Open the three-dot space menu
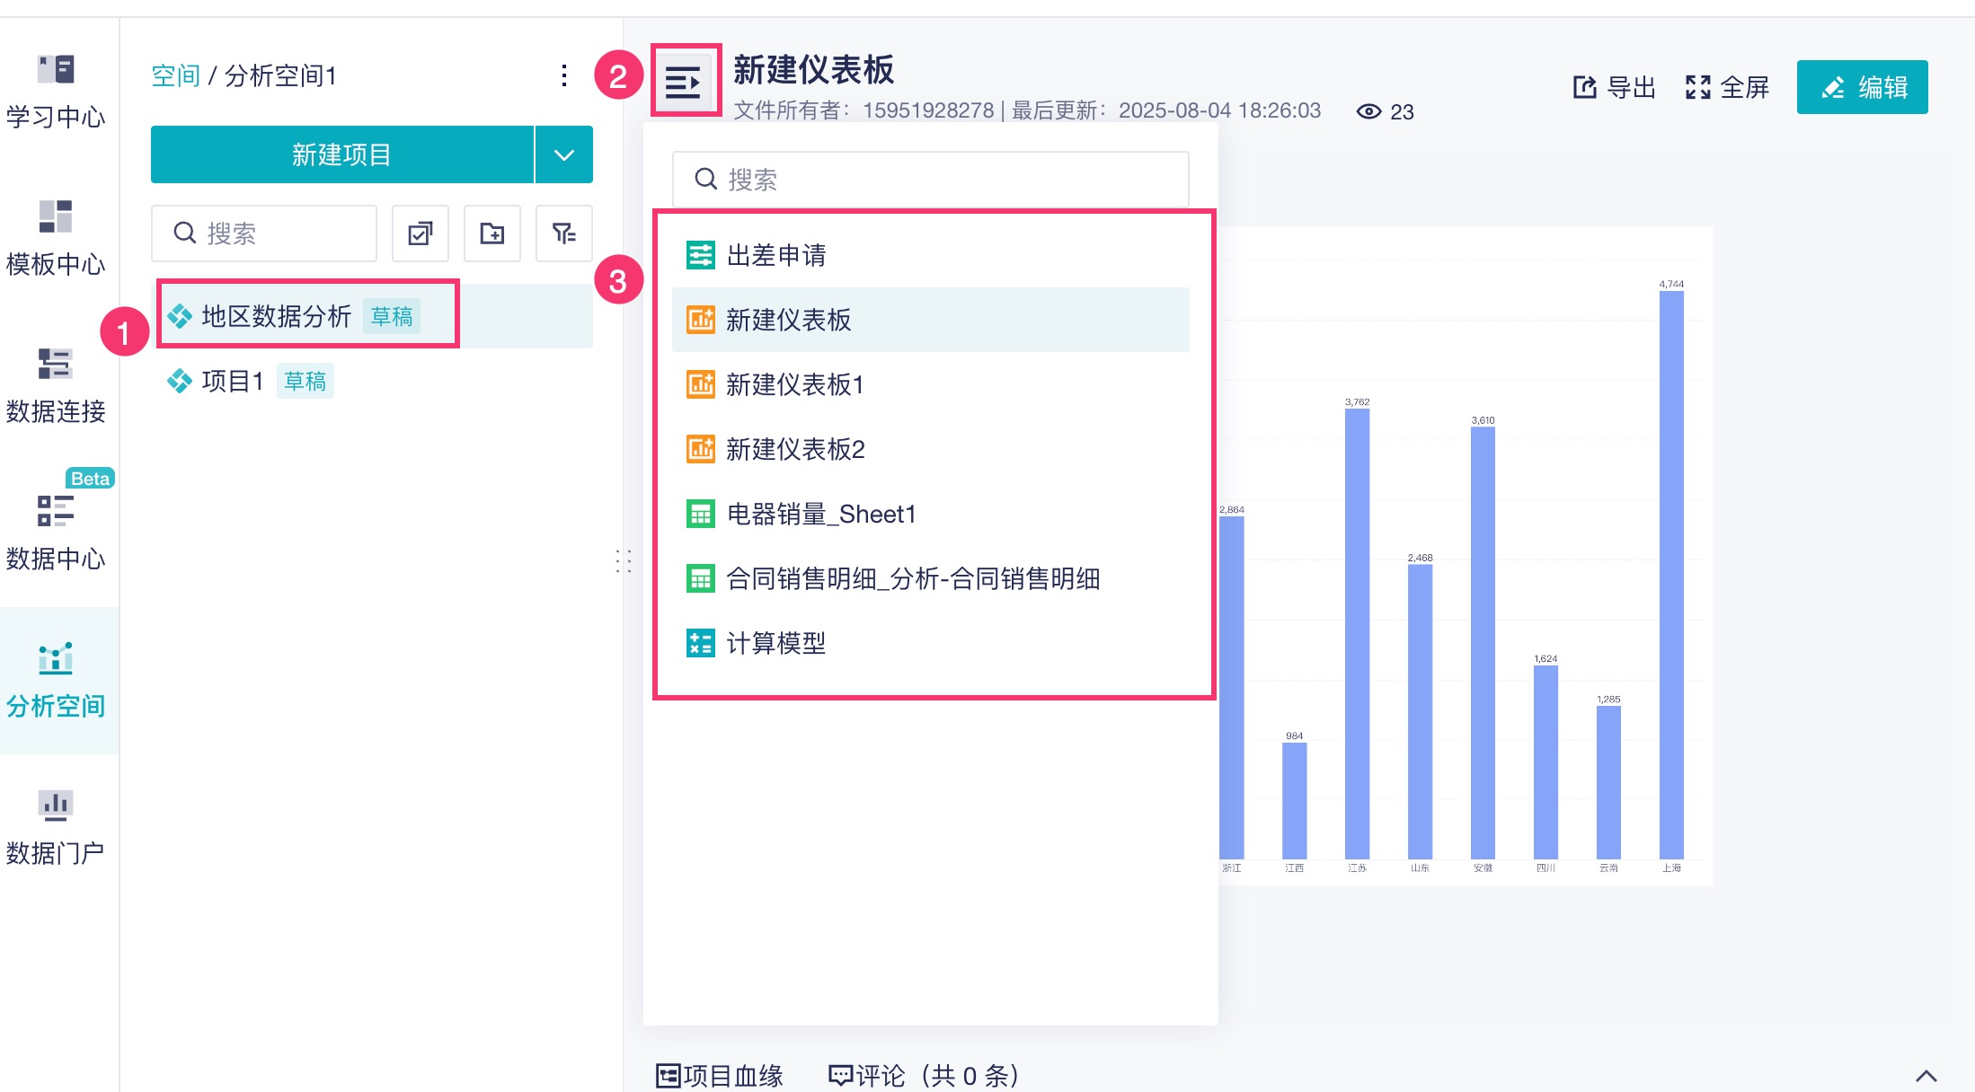 pos(563,75)
